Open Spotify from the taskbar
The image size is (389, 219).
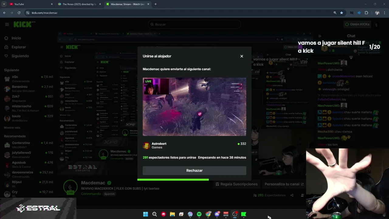pos(199,214)
